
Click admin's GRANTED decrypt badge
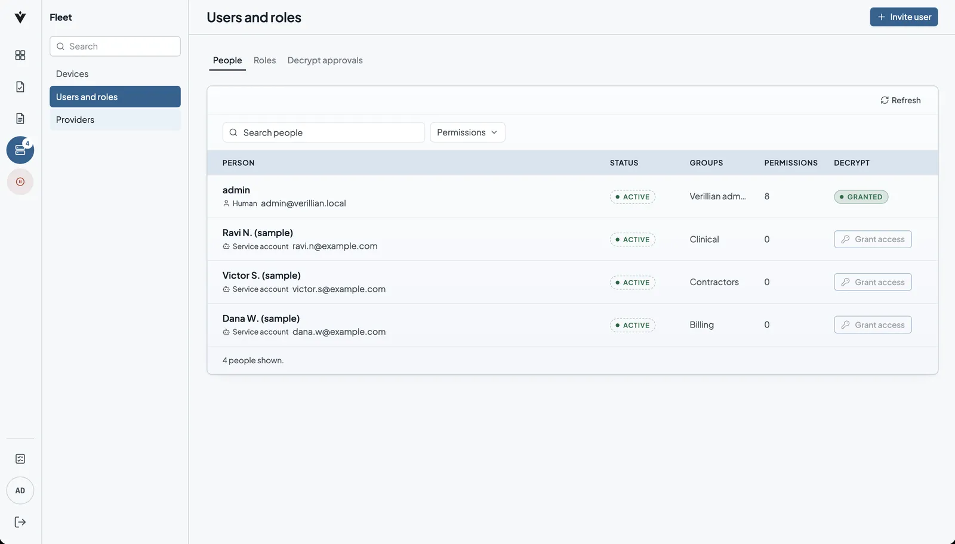pyautogui.click(x=861, y=197)
